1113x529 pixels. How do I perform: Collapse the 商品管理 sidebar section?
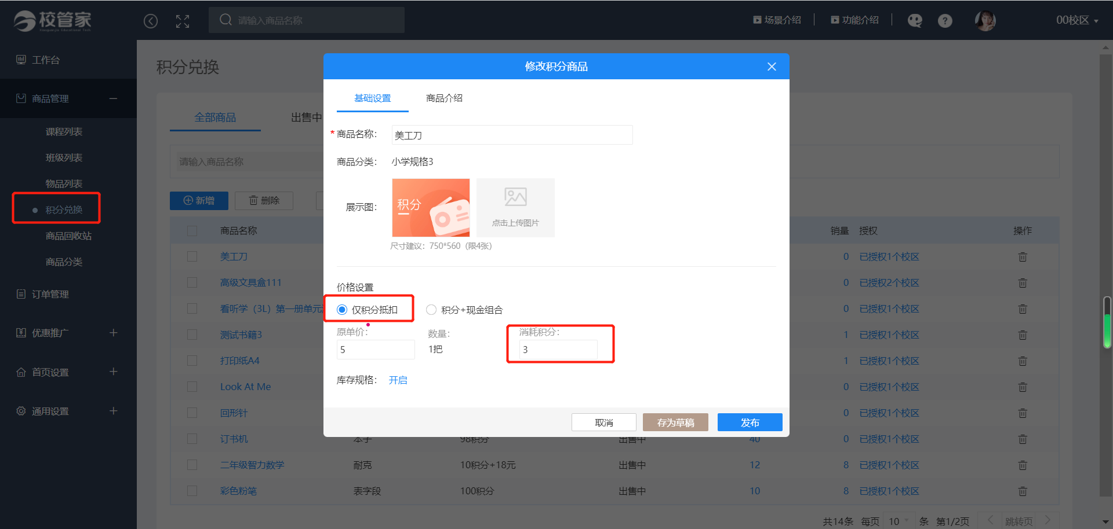coord(113,99)
